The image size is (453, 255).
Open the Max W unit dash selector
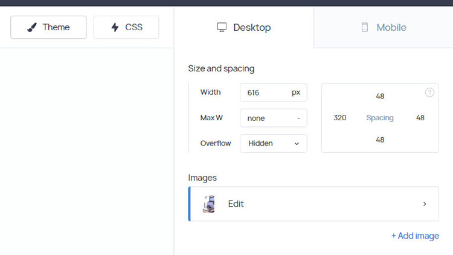click(x=298, y=118)
